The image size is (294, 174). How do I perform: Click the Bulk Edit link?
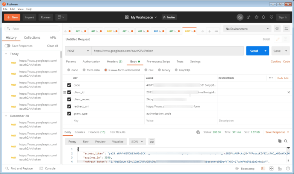pos(283,78)
